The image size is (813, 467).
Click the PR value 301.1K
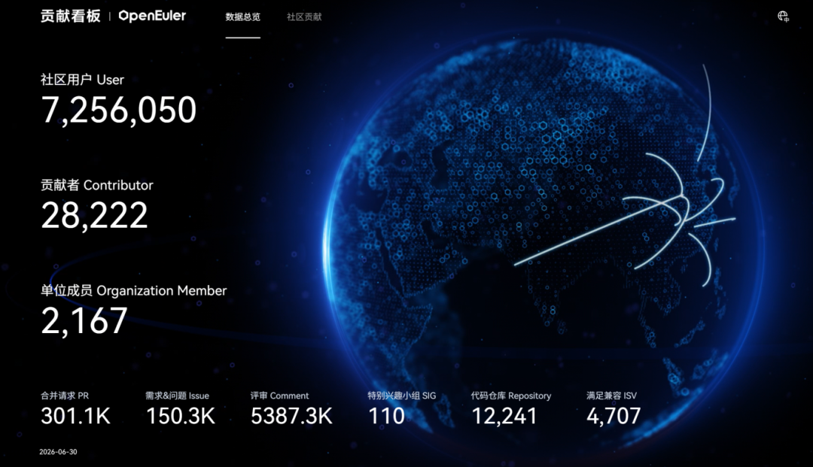point(76,417)
